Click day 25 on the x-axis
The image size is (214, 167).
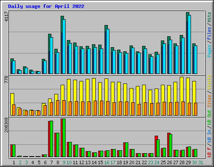point(163,162)
